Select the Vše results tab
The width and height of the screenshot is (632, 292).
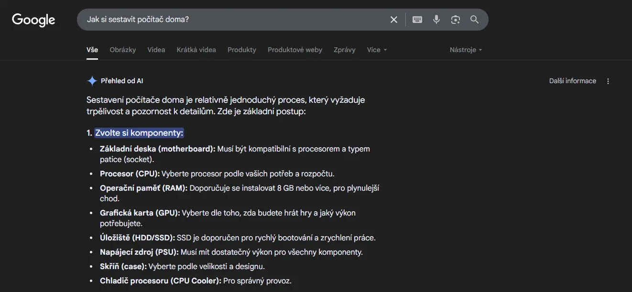(92, 50)
